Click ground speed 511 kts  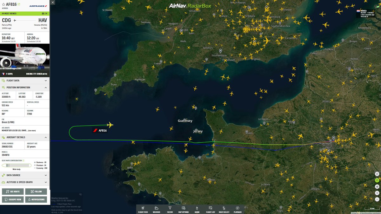tap(6, 105)
